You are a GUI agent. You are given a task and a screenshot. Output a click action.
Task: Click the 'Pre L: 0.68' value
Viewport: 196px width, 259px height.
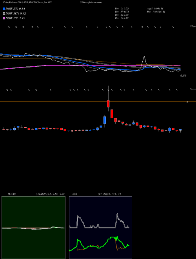(122, 15)
